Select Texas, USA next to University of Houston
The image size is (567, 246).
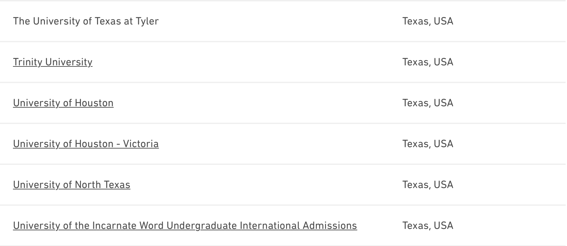[x=428, y=103]
